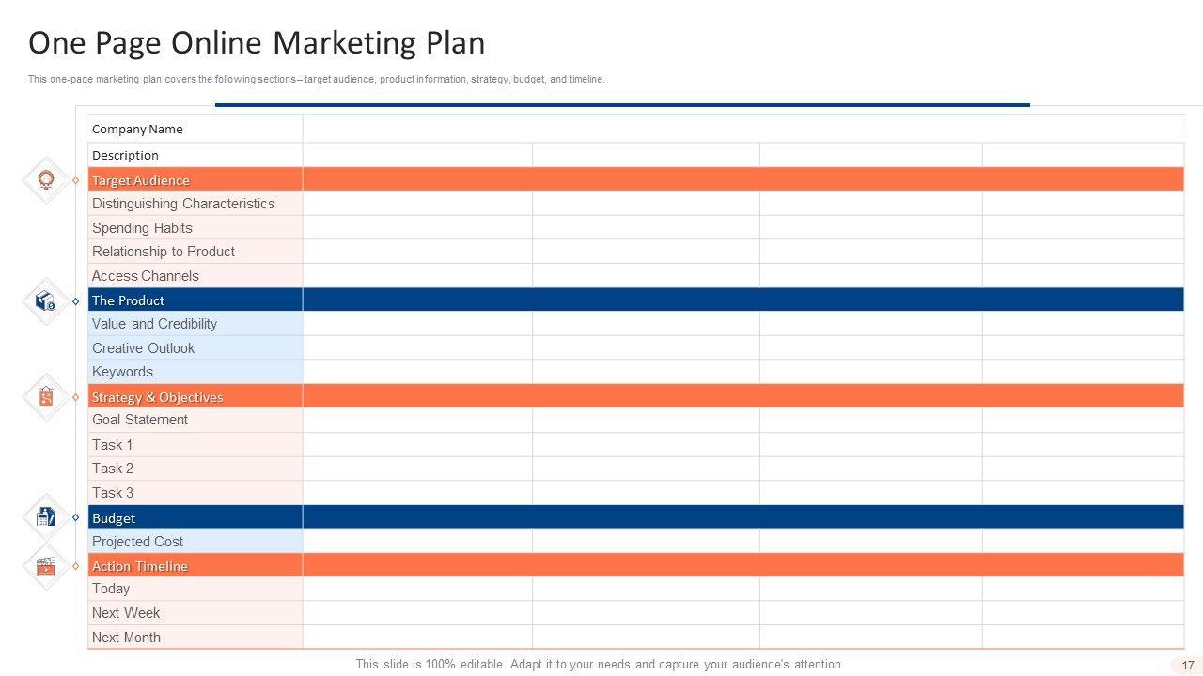Click the diamond marker beside Target Audience
Screen dimensions: 1203x676
pyautogui.click(x=76, y=180)
